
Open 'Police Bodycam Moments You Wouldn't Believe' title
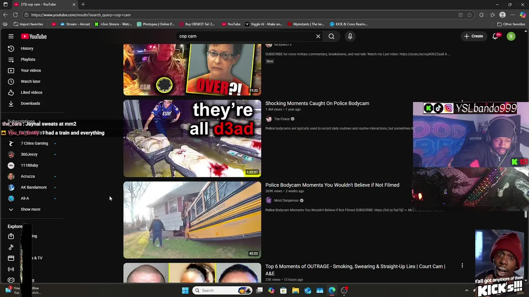(332, 185)
